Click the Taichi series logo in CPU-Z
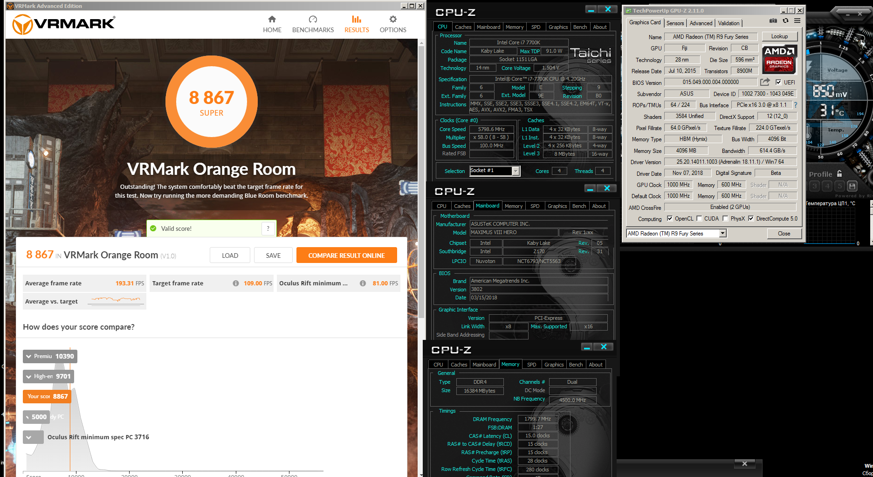 [x=591, y=55]
